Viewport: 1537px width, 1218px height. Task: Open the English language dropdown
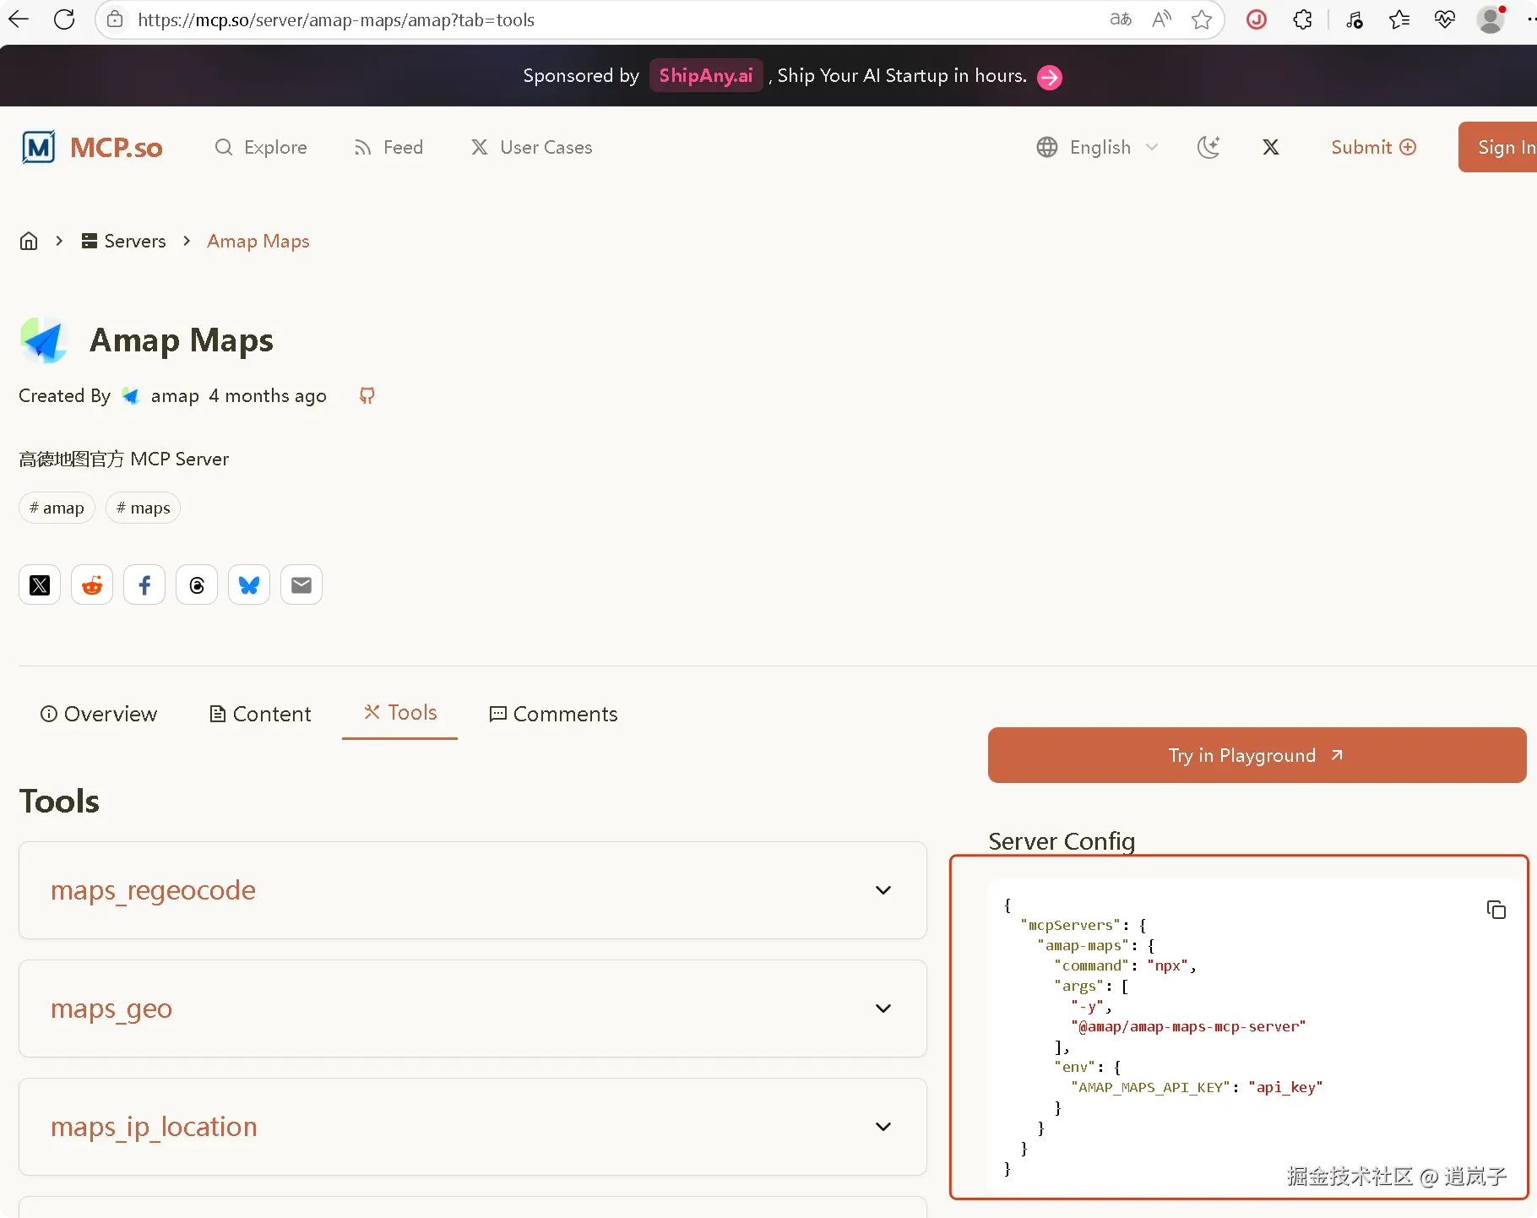tap(1097, 147)
